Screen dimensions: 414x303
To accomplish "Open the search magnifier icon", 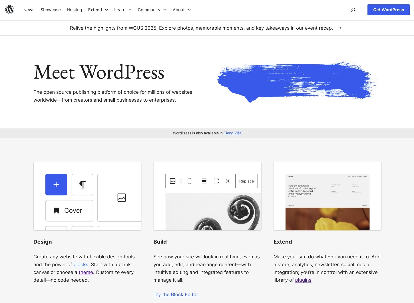I will (x=353, y=9).
